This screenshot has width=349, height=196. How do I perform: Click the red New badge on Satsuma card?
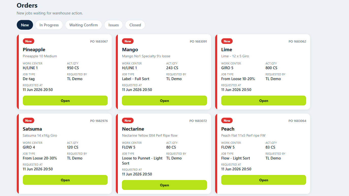28,121
